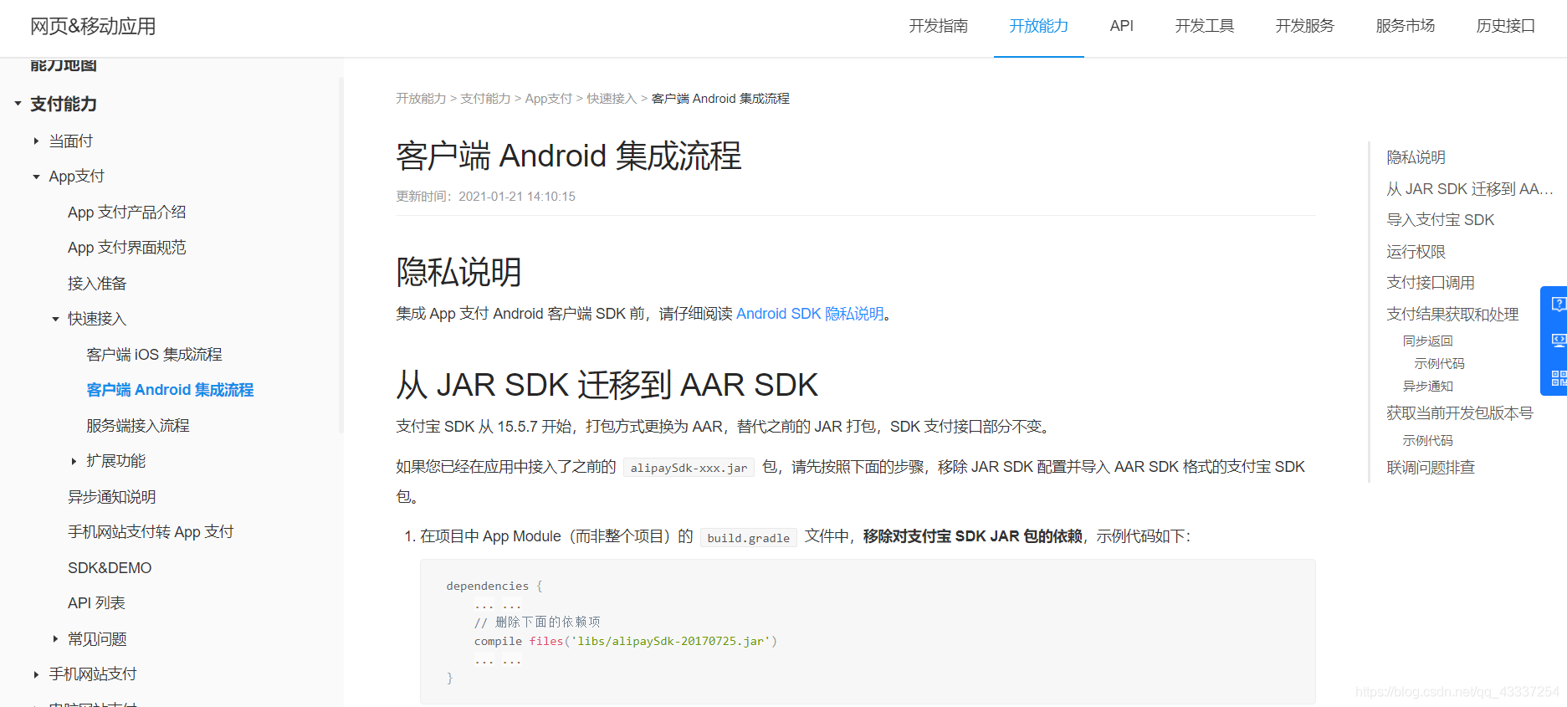Open the 服务市场 navigation tab

(x=1405, y=26)
